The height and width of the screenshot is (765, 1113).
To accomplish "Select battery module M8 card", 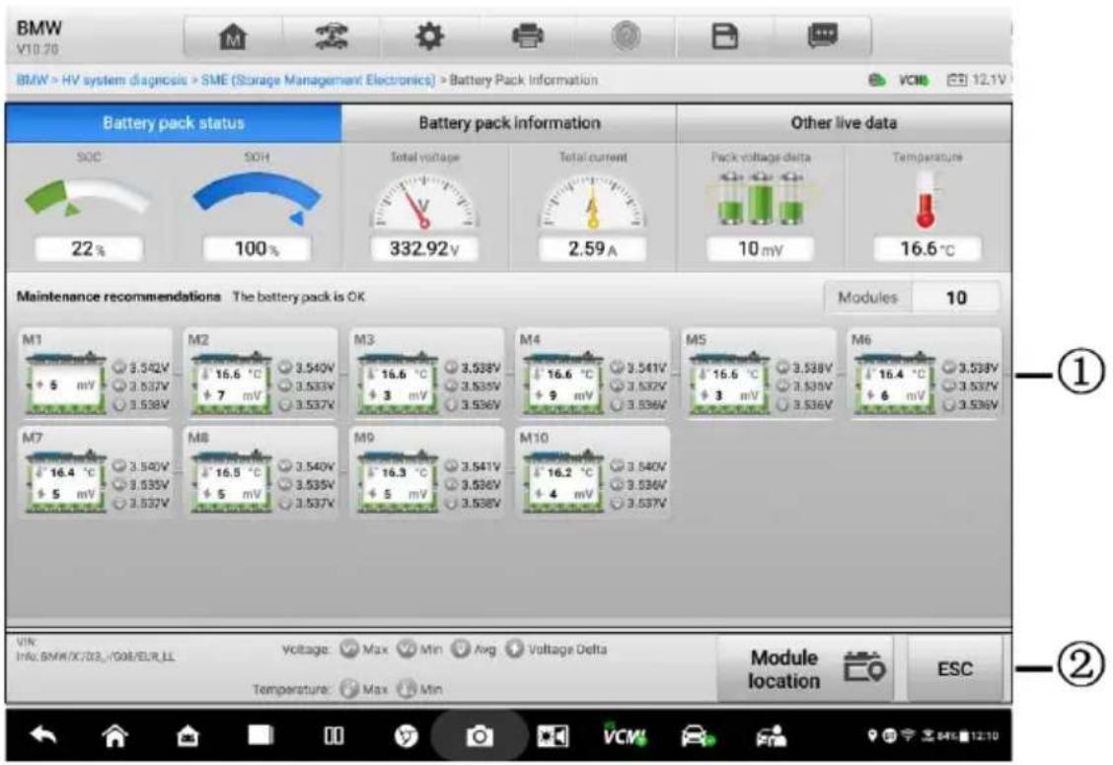I will click(260, 472).
